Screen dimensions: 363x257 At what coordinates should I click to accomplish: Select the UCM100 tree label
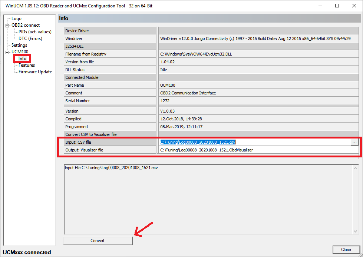[20, 52]
